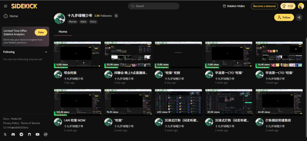The image size is (307, 141).
Task: Follow the 十九岁绿帽少年 channel
Action: point(284,17)
